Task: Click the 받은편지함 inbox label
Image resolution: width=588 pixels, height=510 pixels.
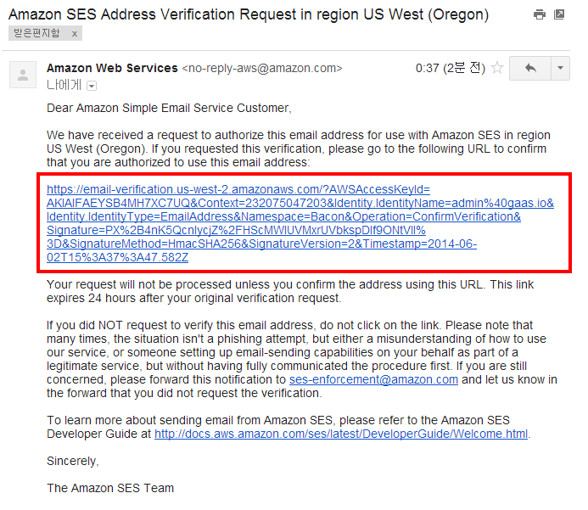Action: coord(36,33)
